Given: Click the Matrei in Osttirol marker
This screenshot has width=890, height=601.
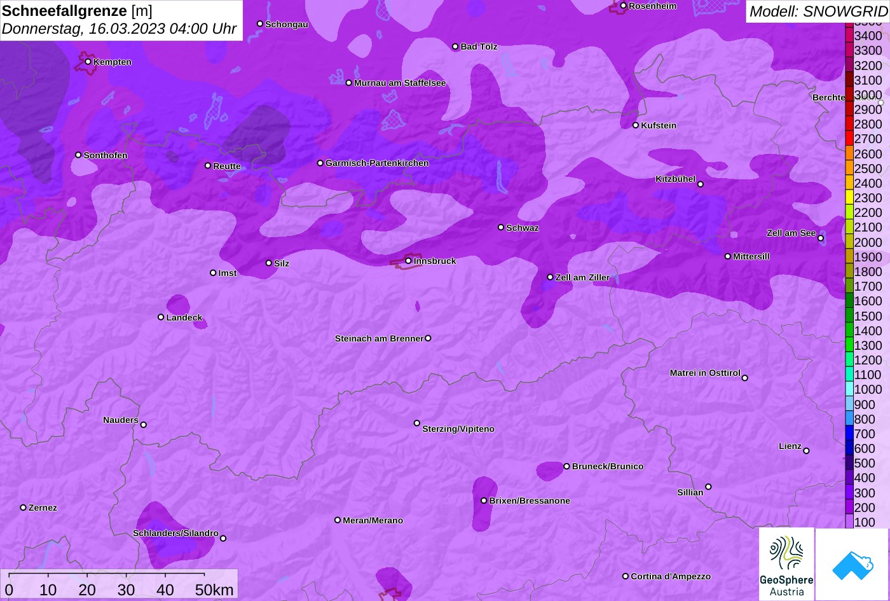Looking at the screenshot, I should [x=744, y=378].
